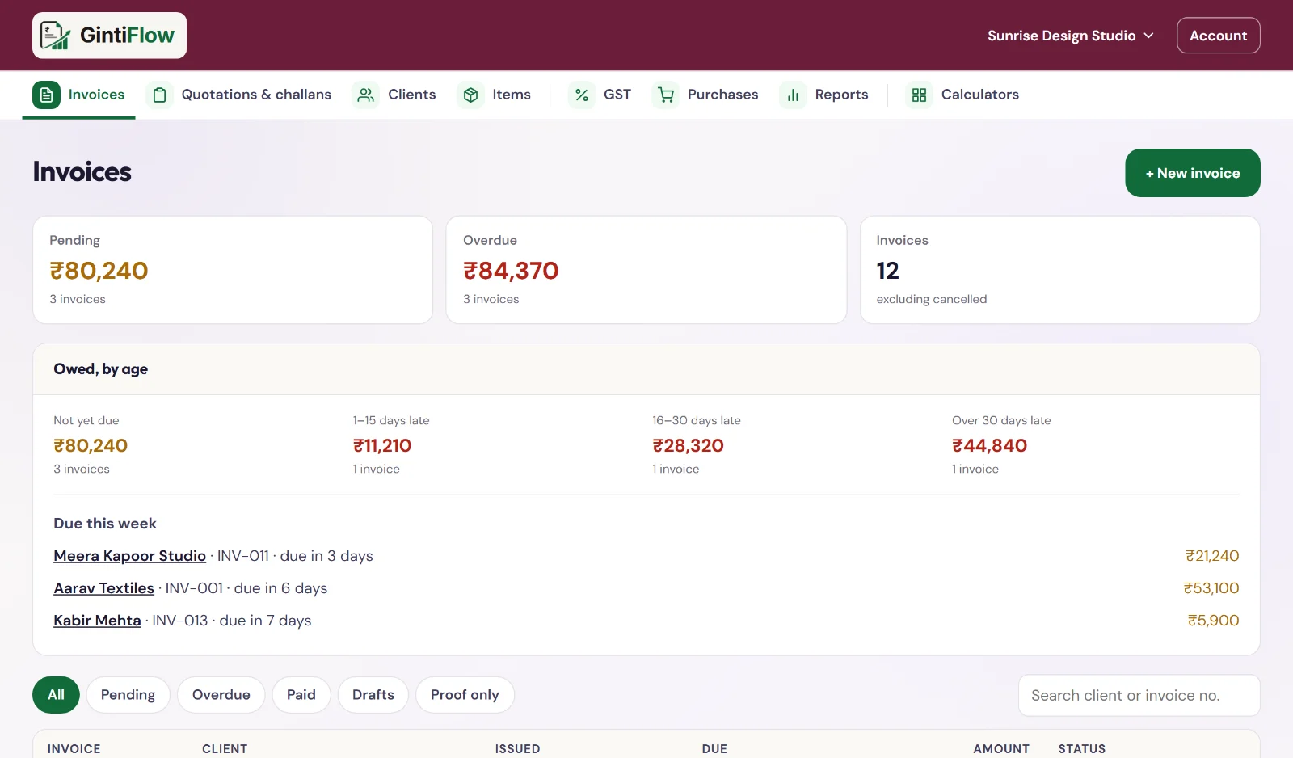Select the All filter pill
The width and height of the screenshot is (1293, 758).
(56, 695)
